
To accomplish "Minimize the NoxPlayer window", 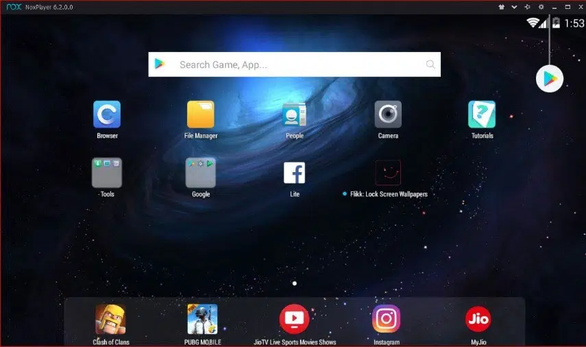I will click(554, 7).
